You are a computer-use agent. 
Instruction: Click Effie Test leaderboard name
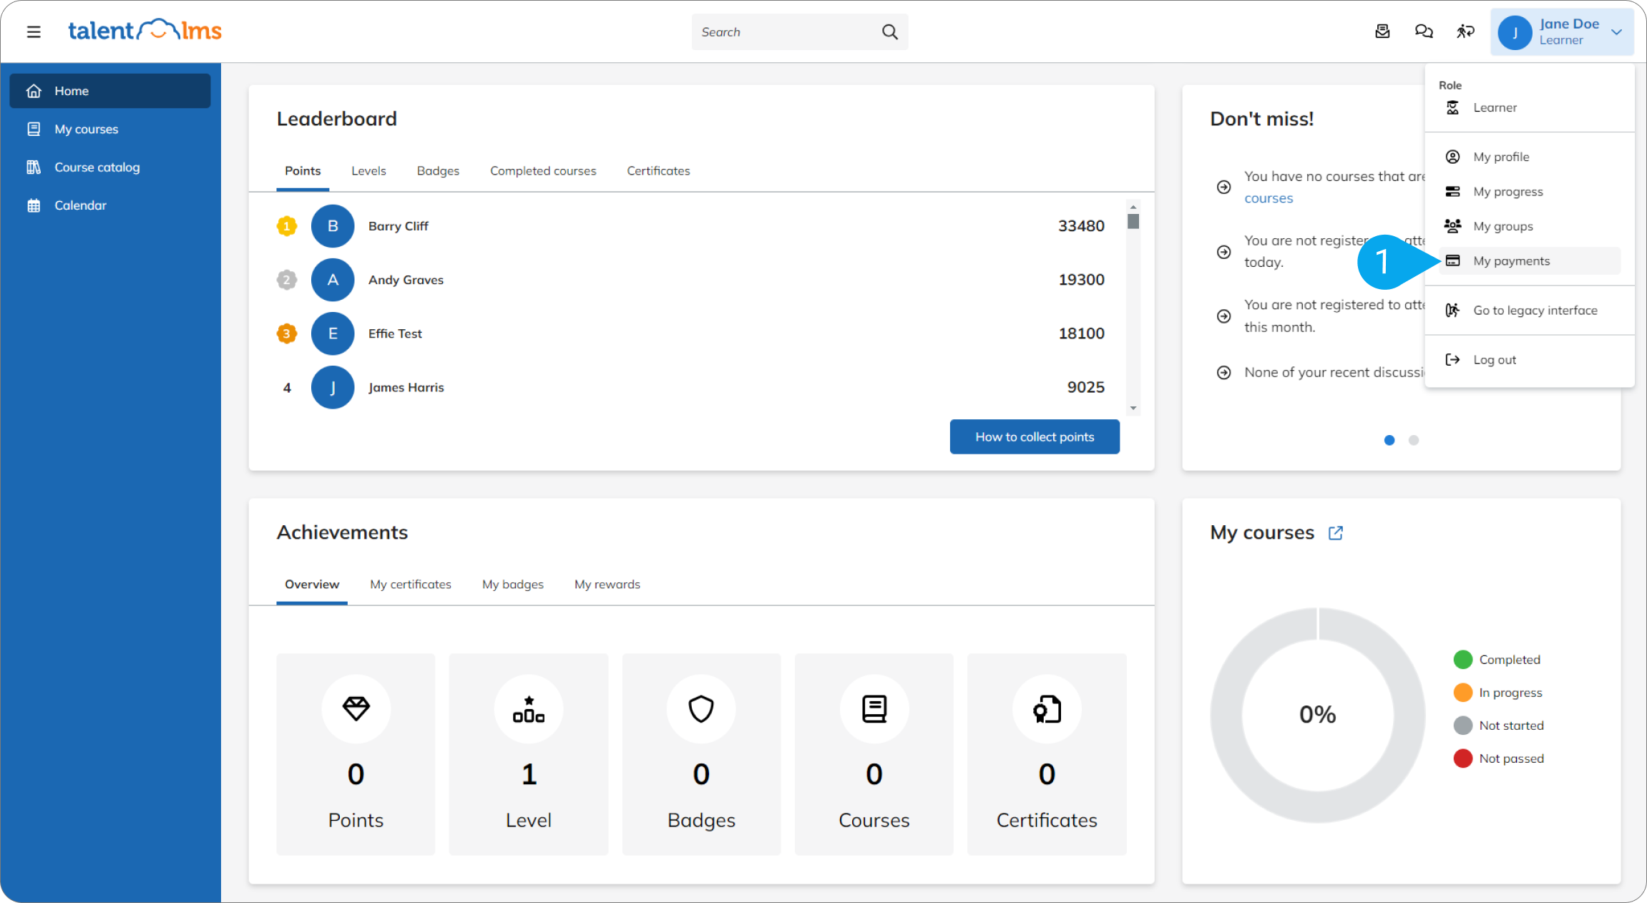pos(395,333)
